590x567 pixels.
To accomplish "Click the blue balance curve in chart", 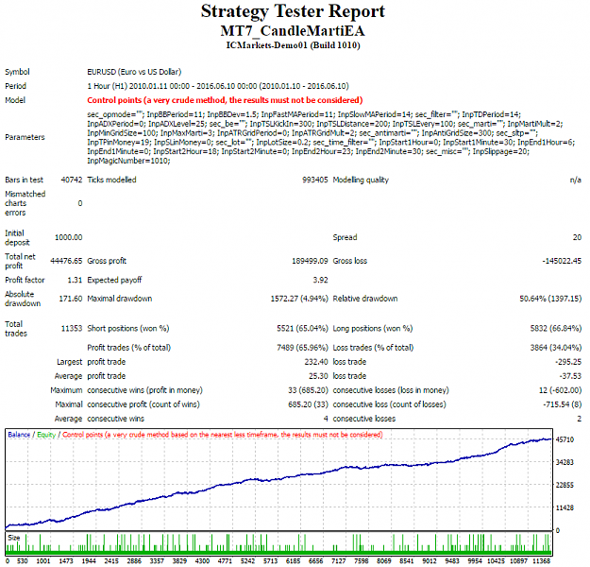I will 278,479.
